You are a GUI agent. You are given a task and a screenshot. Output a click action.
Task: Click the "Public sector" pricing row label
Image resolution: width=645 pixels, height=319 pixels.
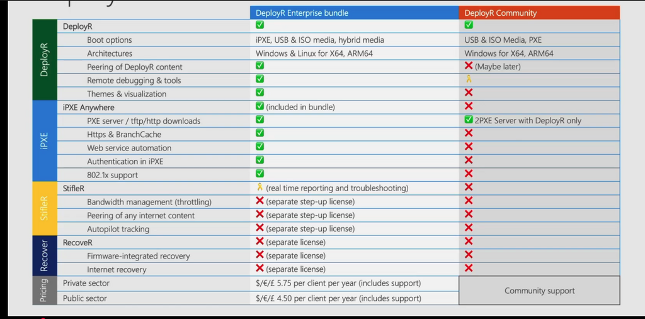85,298
